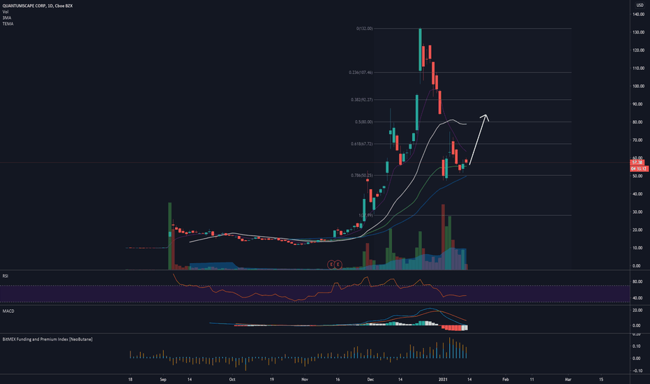Image resolution: width=650 pixels, height=384 pixels.
Task: Click the RSI pane label
Action: 6,276
